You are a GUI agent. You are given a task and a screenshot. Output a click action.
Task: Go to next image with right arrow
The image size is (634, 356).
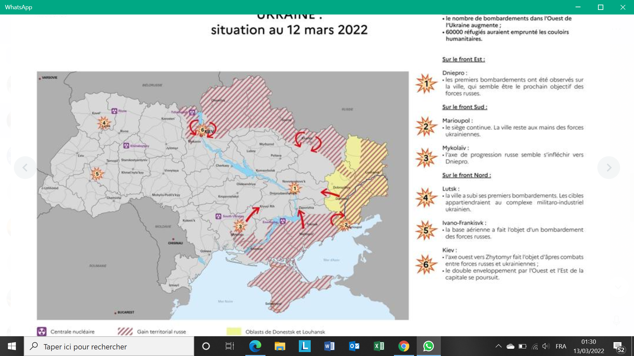(609, 168)
